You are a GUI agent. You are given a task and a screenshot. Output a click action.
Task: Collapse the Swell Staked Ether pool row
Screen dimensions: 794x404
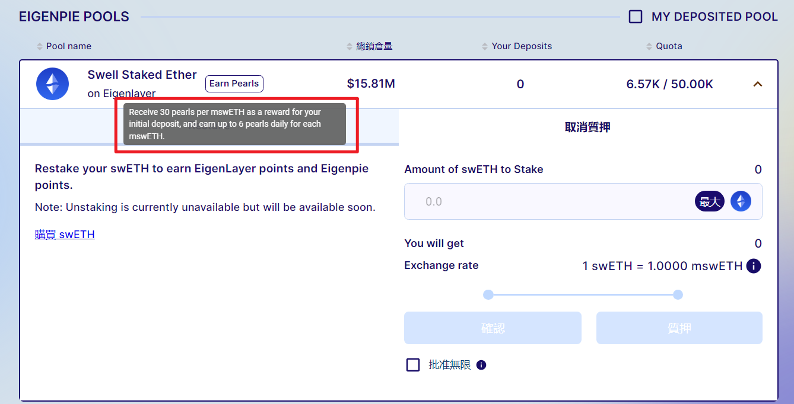click(757, 84)
